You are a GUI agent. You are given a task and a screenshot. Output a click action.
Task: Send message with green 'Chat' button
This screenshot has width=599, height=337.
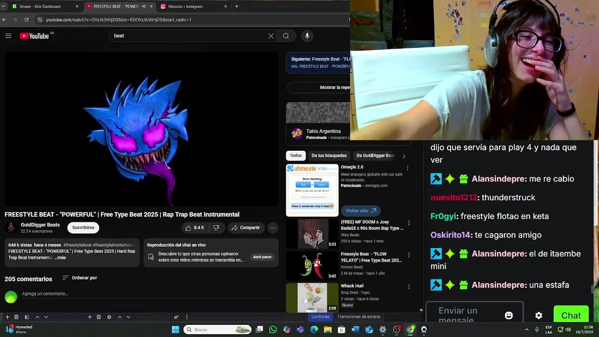571,315
